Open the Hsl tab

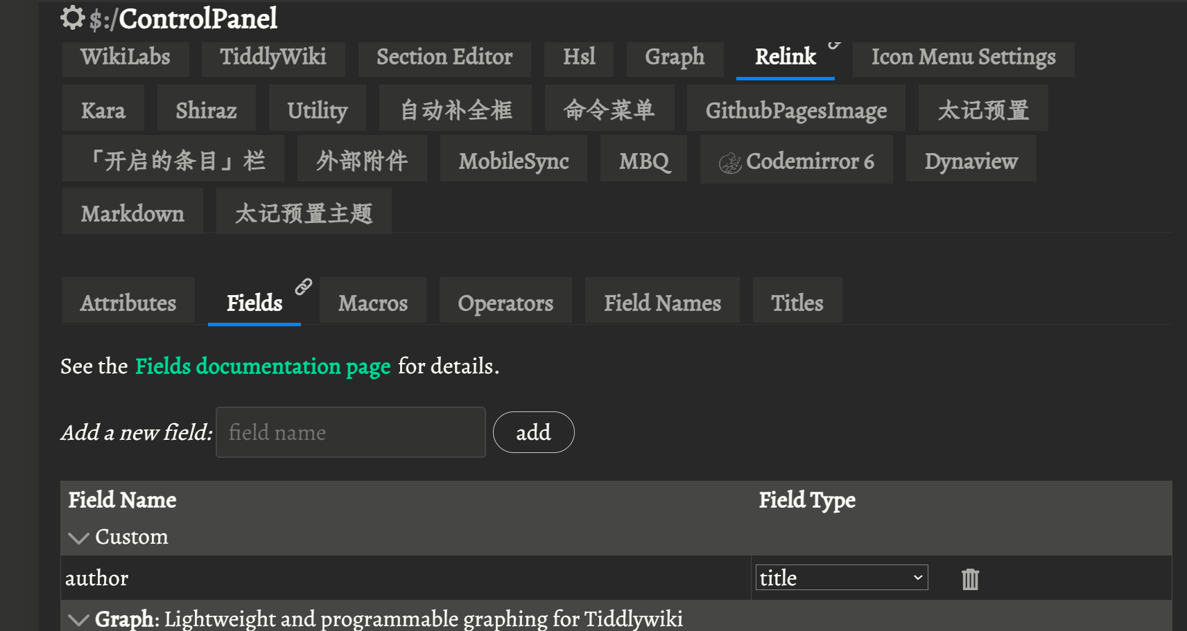tap(579, 58)
